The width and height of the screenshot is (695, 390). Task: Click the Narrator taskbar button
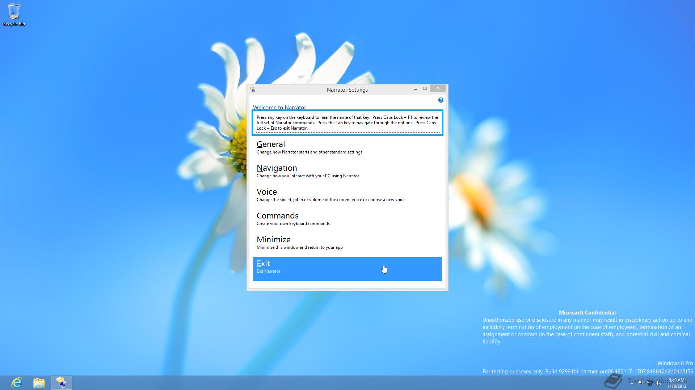[62, 382]
